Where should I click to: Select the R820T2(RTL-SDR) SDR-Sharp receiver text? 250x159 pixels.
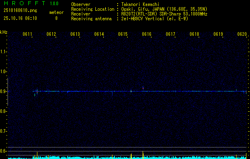[164, 14]
